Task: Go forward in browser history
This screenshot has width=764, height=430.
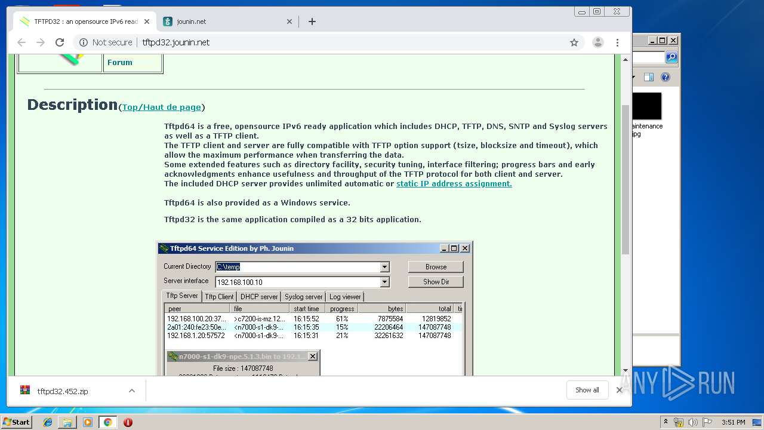Action: pos(41,42)
